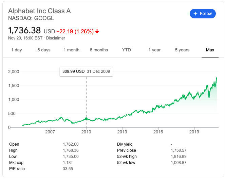Open the Disclaimer link

tap(56, 38)
